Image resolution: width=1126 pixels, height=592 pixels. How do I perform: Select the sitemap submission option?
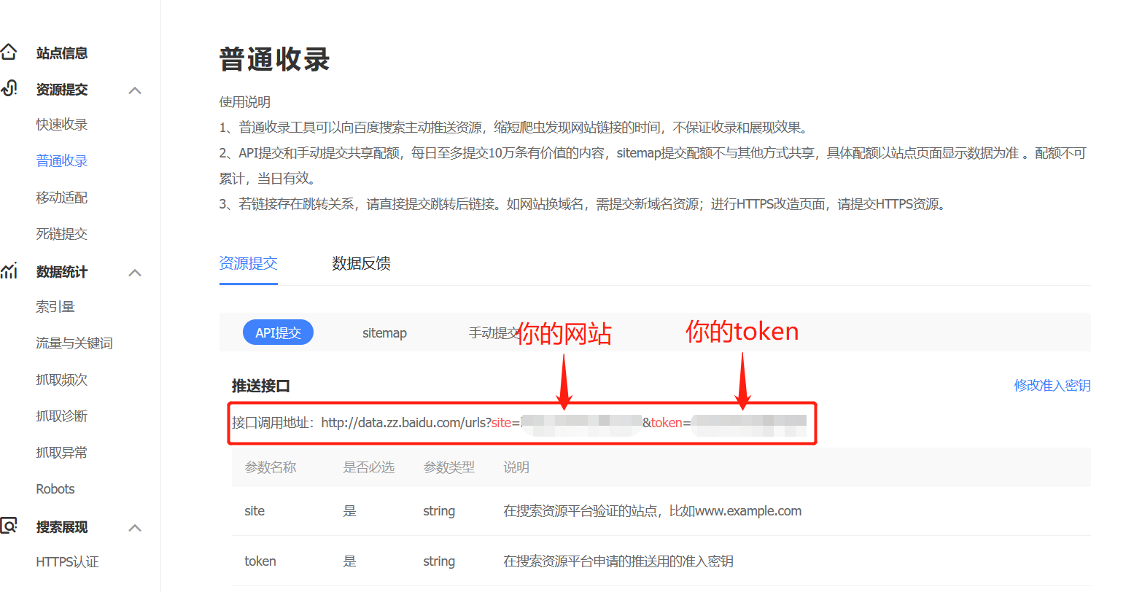(x=384, y=333)
